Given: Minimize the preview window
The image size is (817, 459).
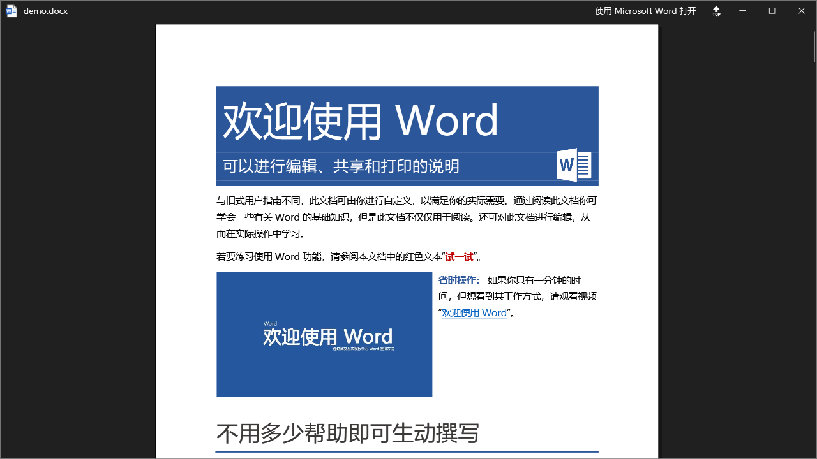Looking at the screenshot, I should [743, 11].
